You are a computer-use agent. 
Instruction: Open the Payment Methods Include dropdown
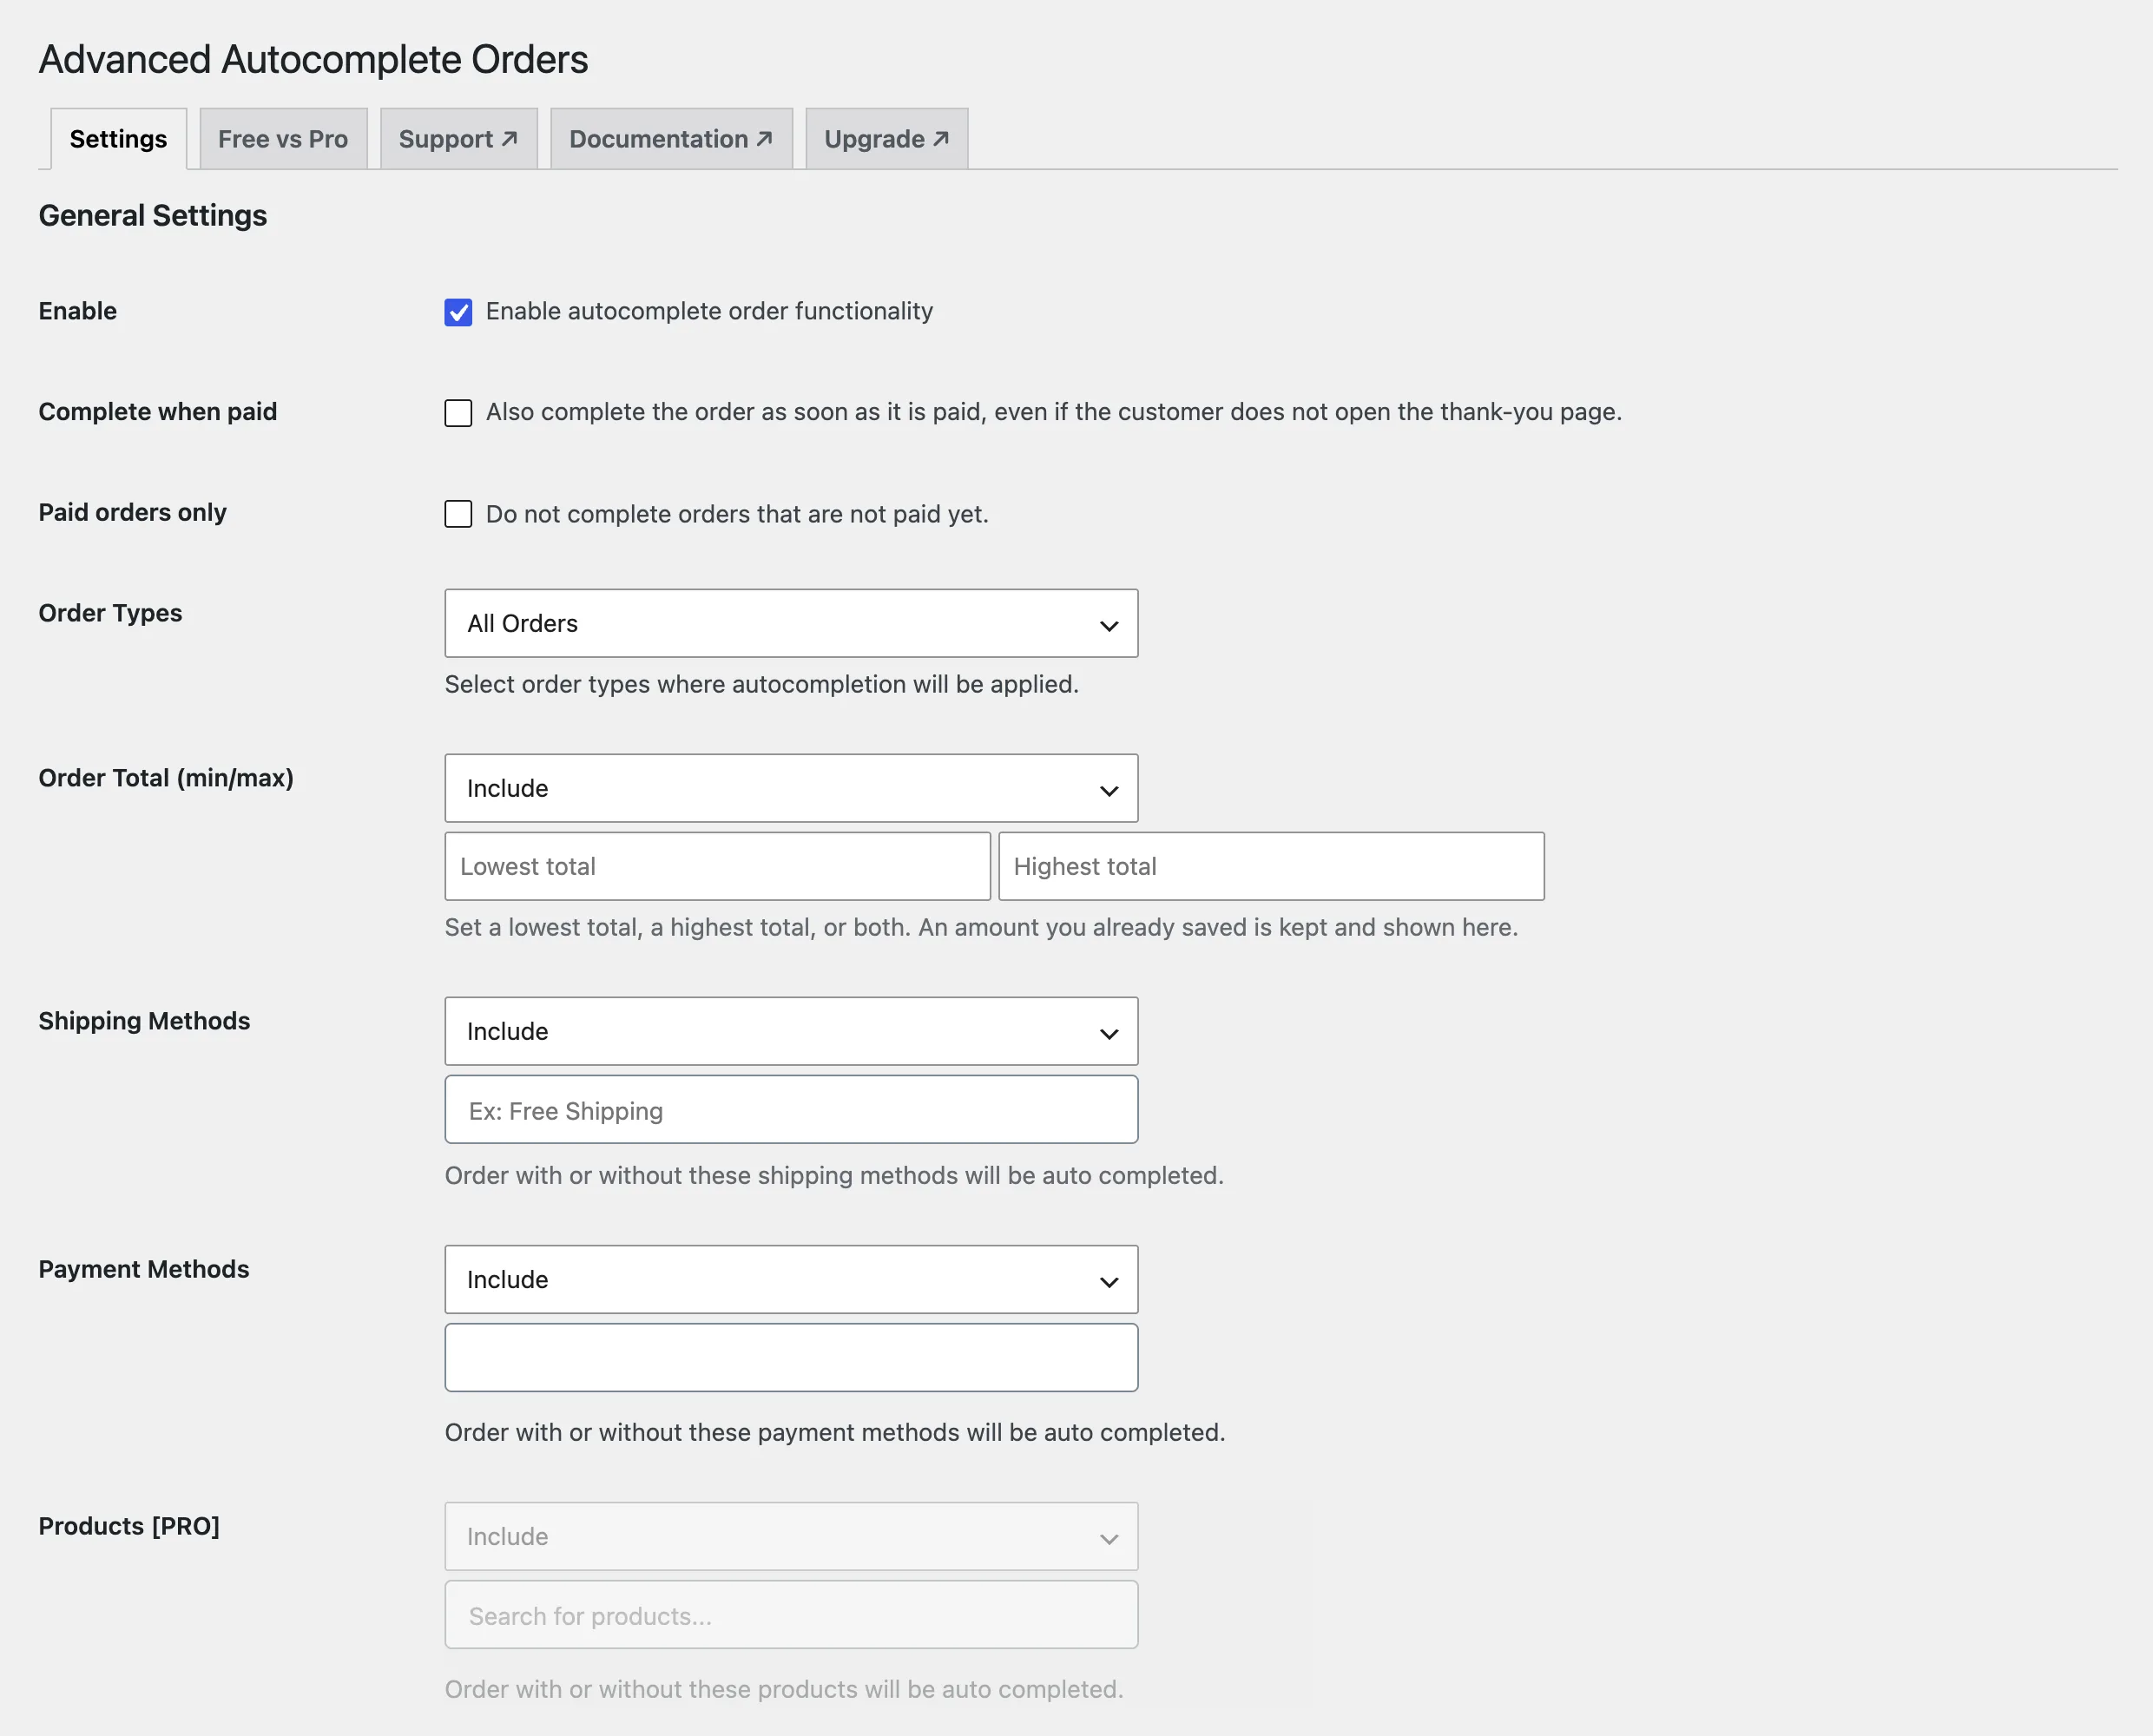[x=791, y=1279]
